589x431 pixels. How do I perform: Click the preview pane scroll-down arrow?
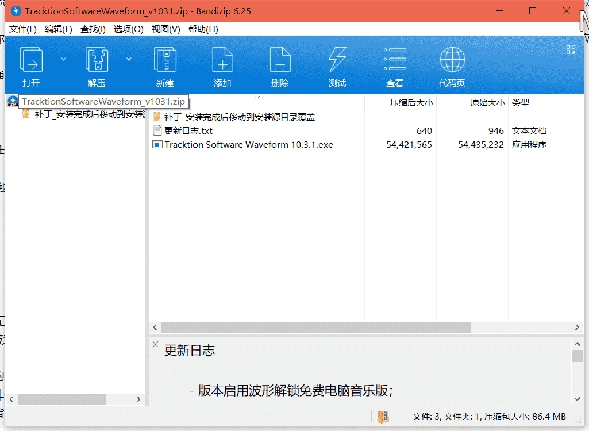[578, 399]
